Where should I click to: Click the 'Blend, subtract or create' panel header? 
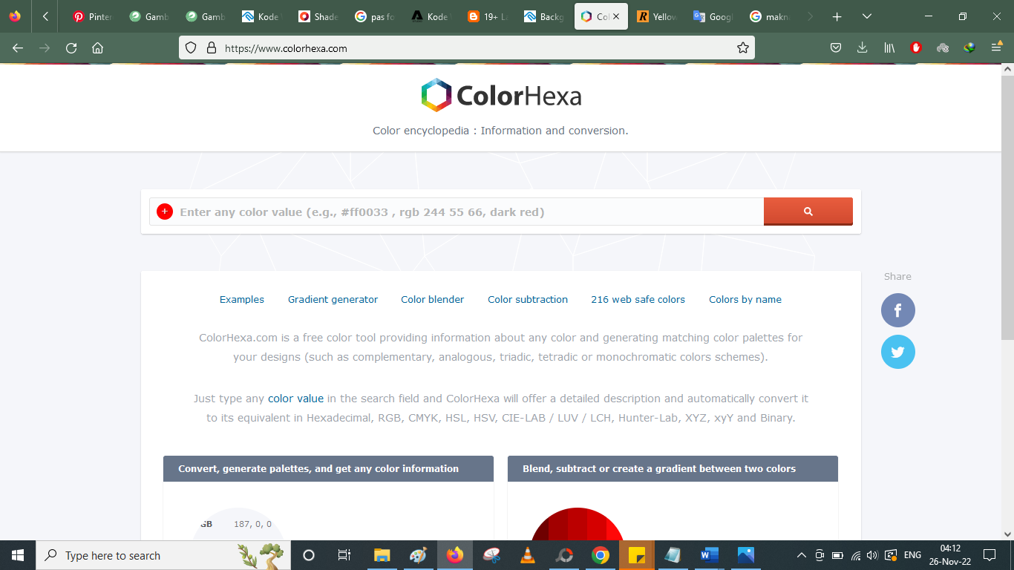point(673,468)
